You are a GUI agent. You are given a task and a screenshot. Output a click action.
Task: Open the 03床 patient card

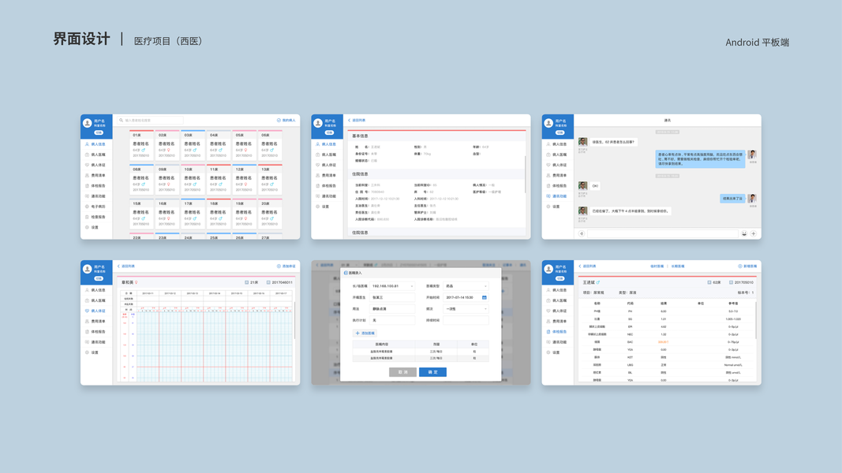point(193,145)
